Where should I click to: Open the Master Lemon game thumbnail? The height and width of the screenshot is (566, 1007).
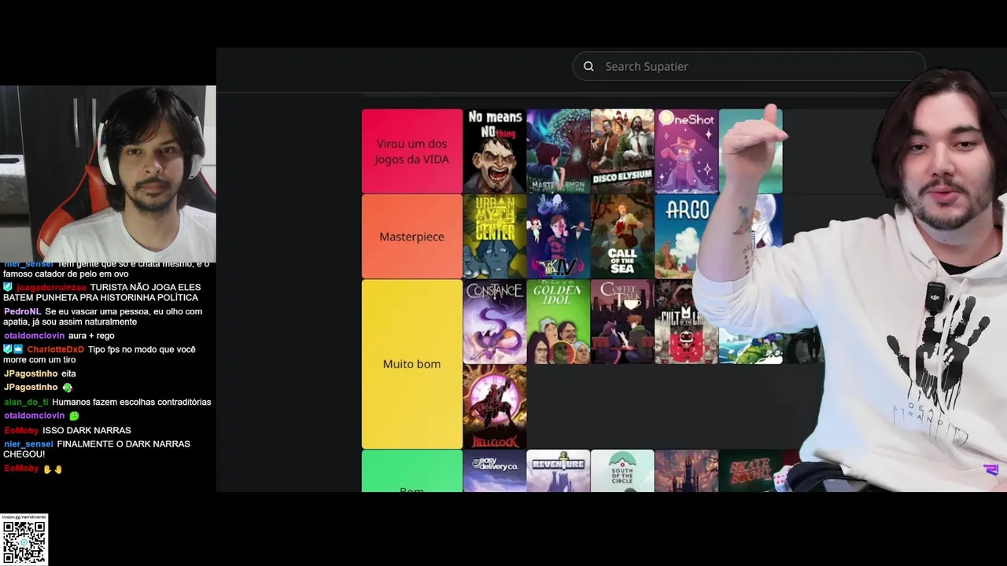[x=559, y=151]
